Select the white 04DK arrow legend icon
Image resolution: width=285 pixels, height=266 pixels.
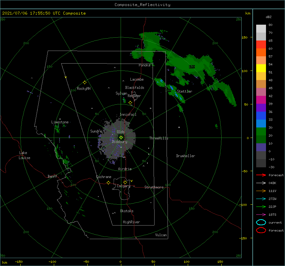pos(261,183)
